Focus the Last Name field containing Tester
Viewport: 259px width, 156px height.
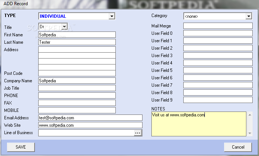point(77,42)
